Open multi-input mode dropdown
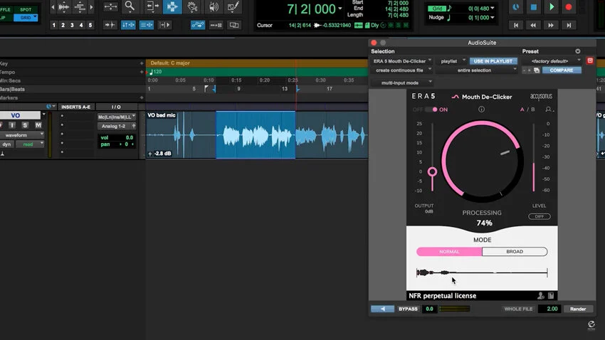Viewport: 605px width, 340px height. pyautogui.click(x=401, y=83)
